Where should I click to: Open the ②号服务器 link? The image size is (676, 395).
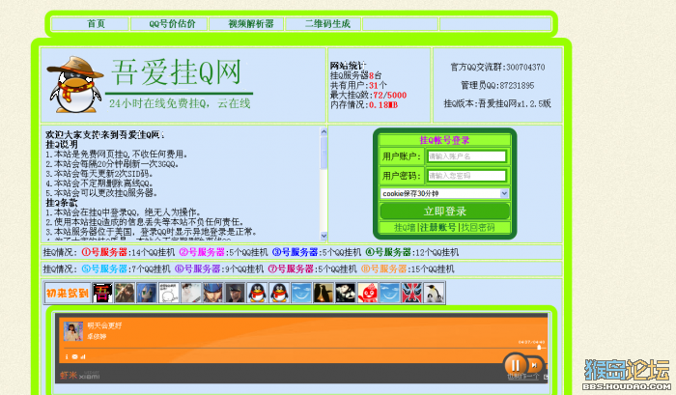click(x=202, y=252)
